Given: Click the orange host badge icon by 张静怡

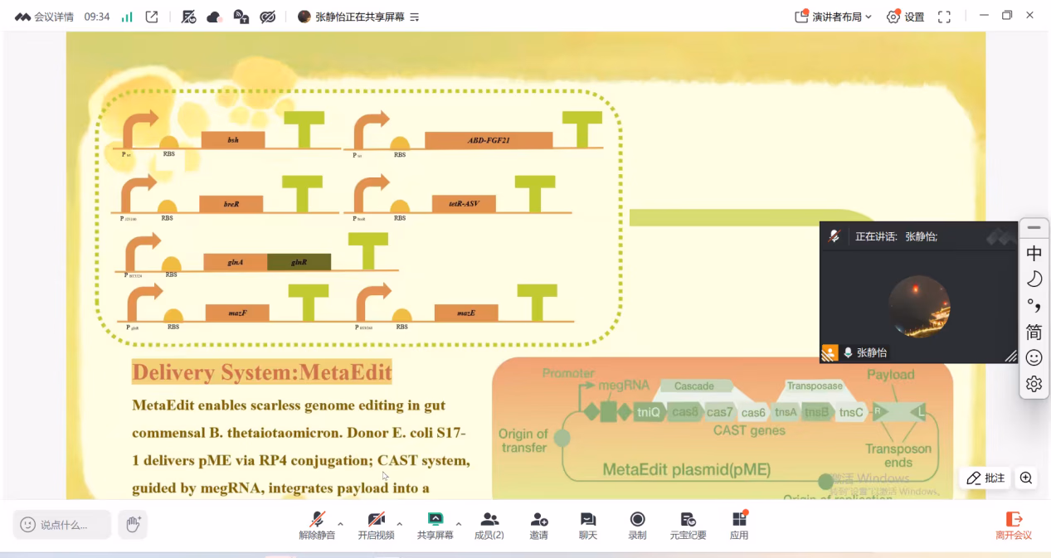Looking at the screenshot, I should 830,352.
